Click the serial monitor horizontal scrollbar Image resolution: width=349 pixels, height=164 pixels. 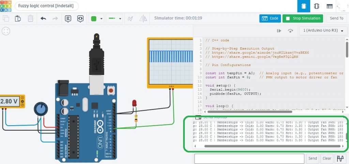(272, 146)
